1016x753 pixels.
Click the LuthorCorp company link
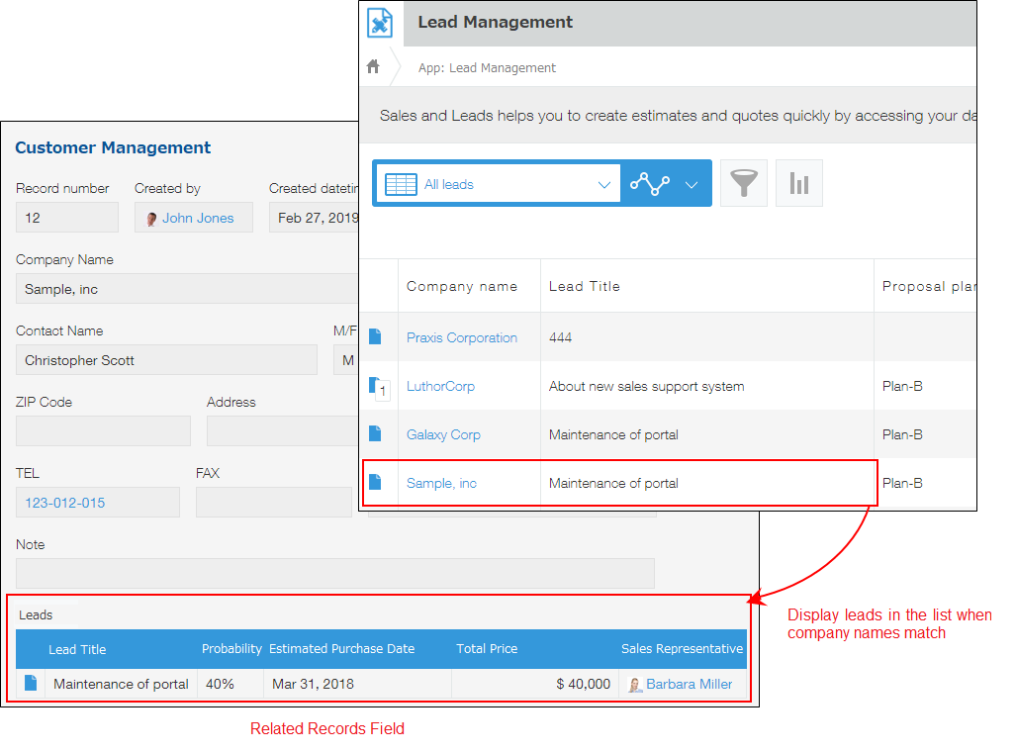point(440,386)
